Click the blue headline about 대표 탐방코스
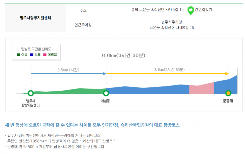 coord(92,125)
